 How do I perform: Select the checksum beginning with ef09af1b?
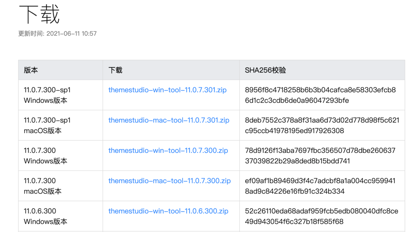pyautogui.click(x=320, y=186)
